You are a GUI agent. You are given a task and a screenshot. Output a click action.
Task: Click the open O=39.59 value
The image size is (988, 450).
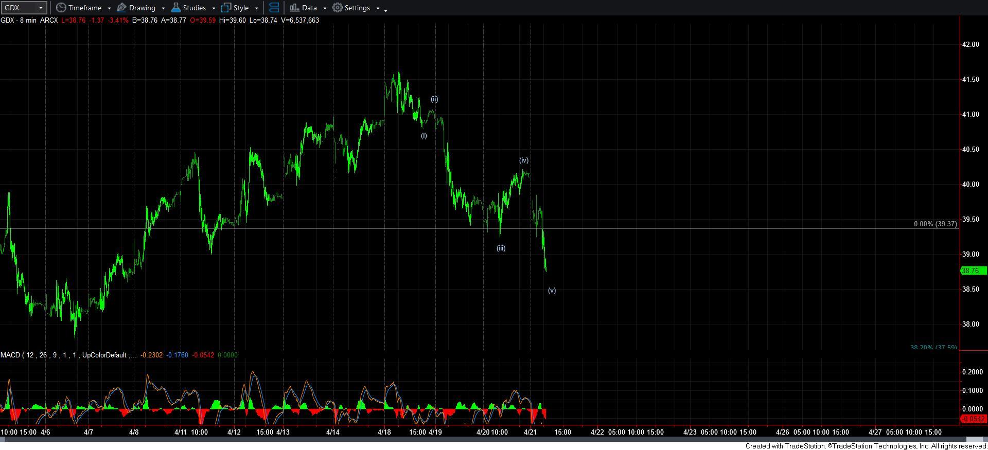tap(202, 20)
